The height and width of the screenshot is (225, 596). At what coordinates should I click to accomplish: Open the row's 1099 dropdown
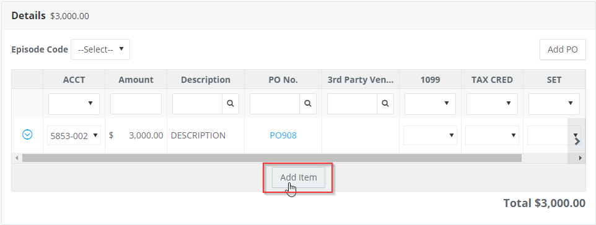point(430,135)
